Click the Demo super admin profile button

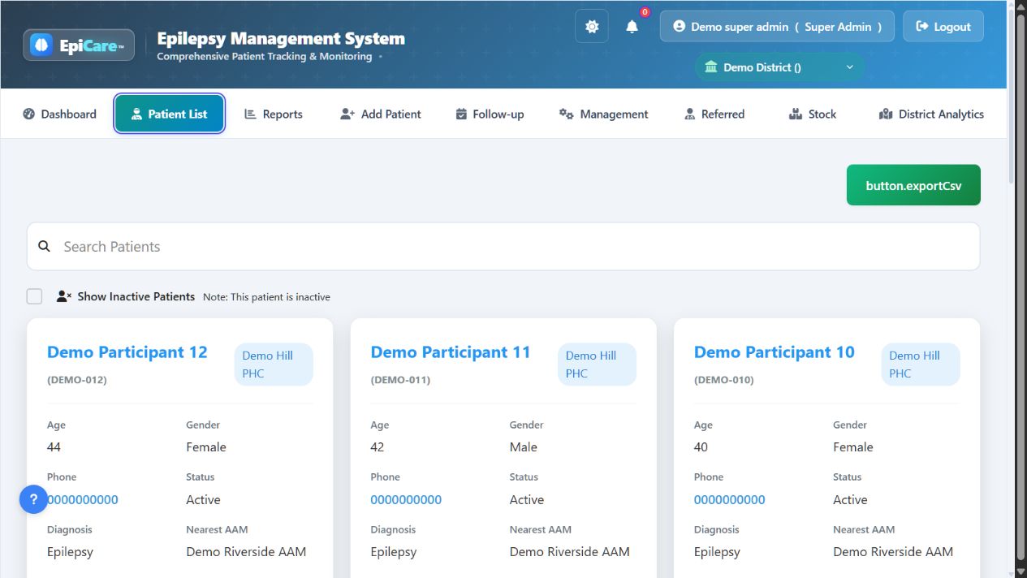pyautogui.click(x=777, y=27)
